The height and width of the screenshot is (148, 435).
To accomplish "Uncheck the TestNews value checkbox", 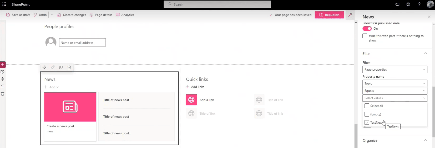I will pos(367,123).
